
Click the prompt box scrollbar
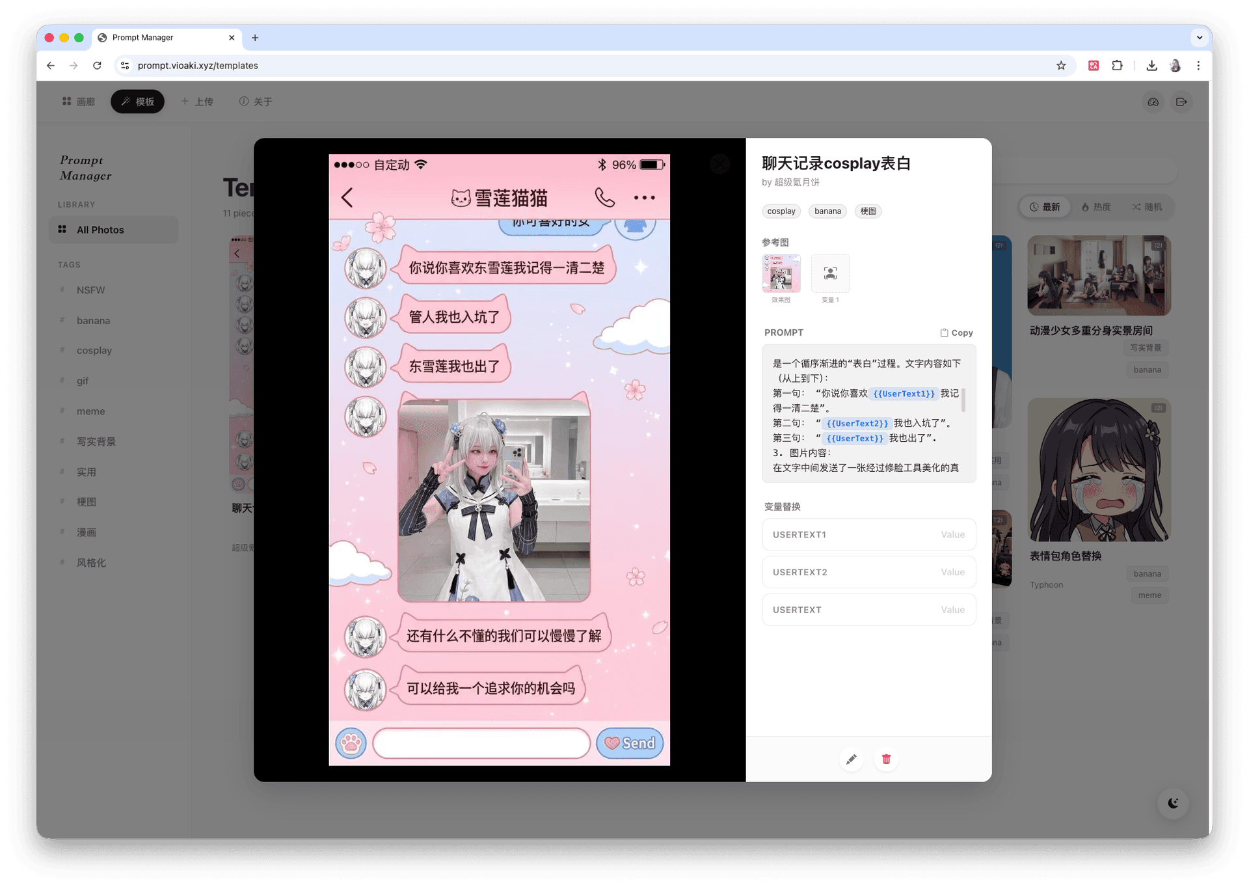963,400
